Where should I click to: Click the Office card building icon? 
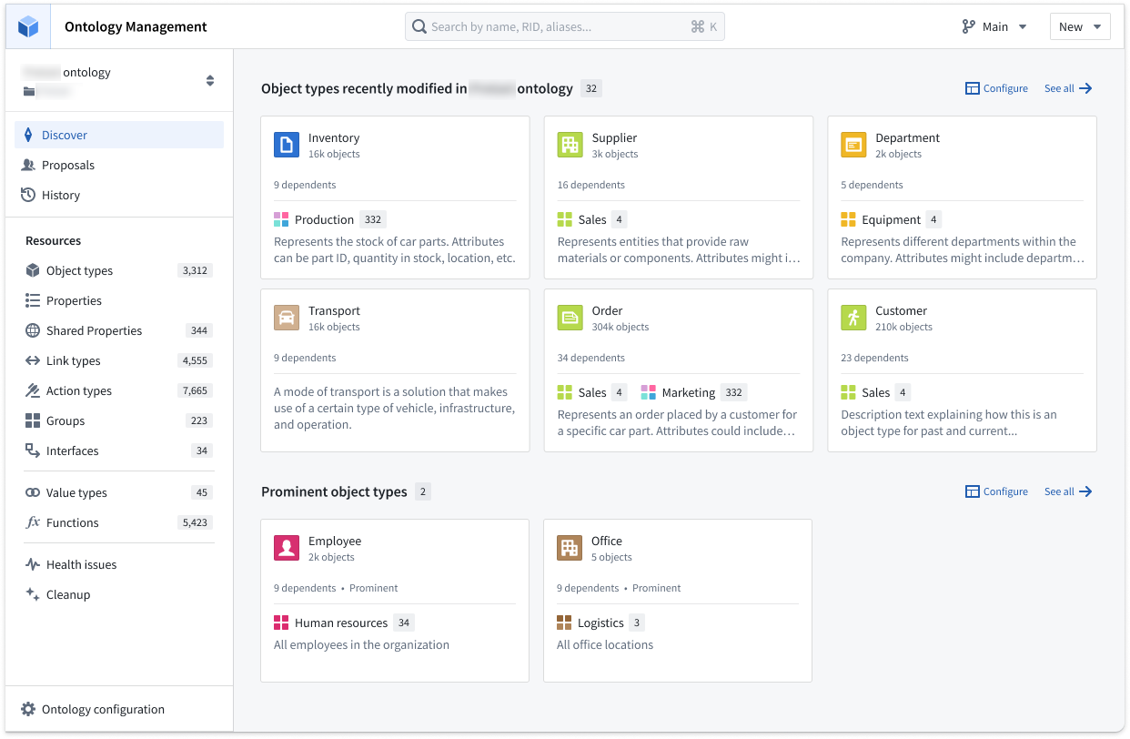pos(570,548)
